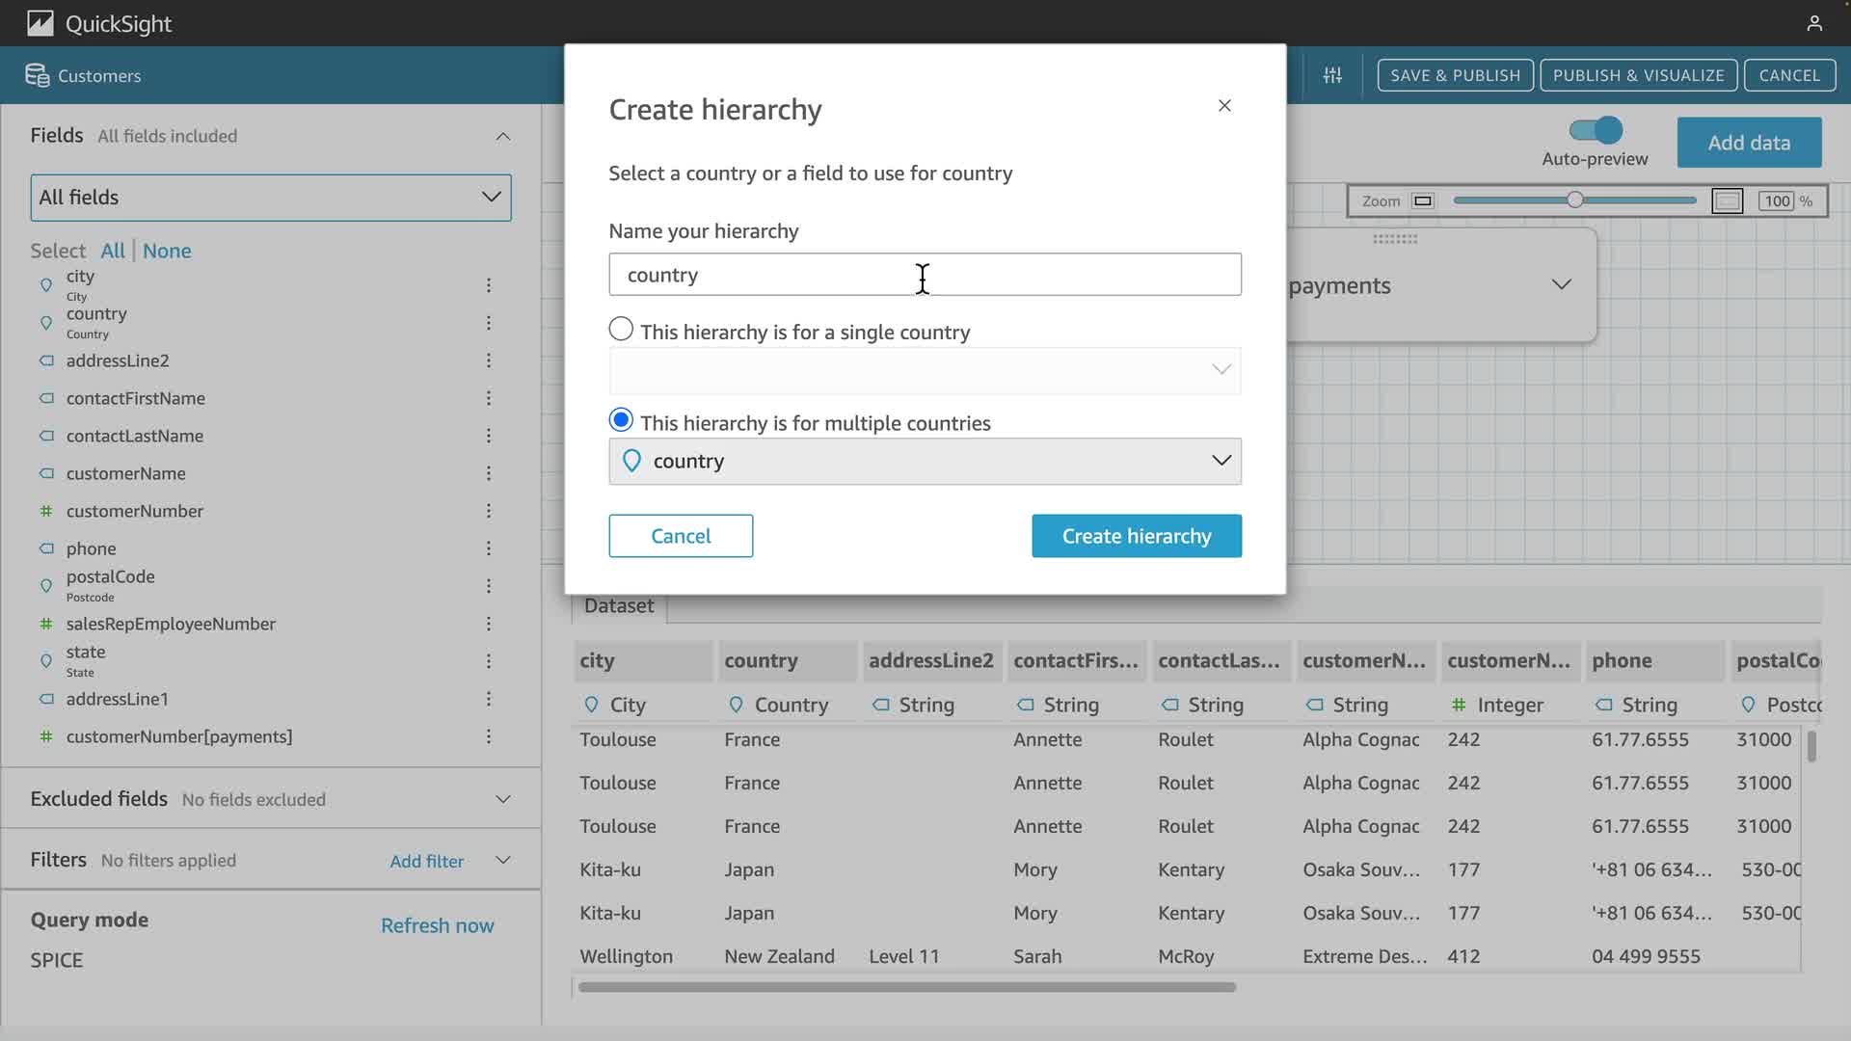Image resolution: width=1851 pixels, height=1041 pixels.
Task: Select single country hierarchy radio option
Action: point(621,330)
